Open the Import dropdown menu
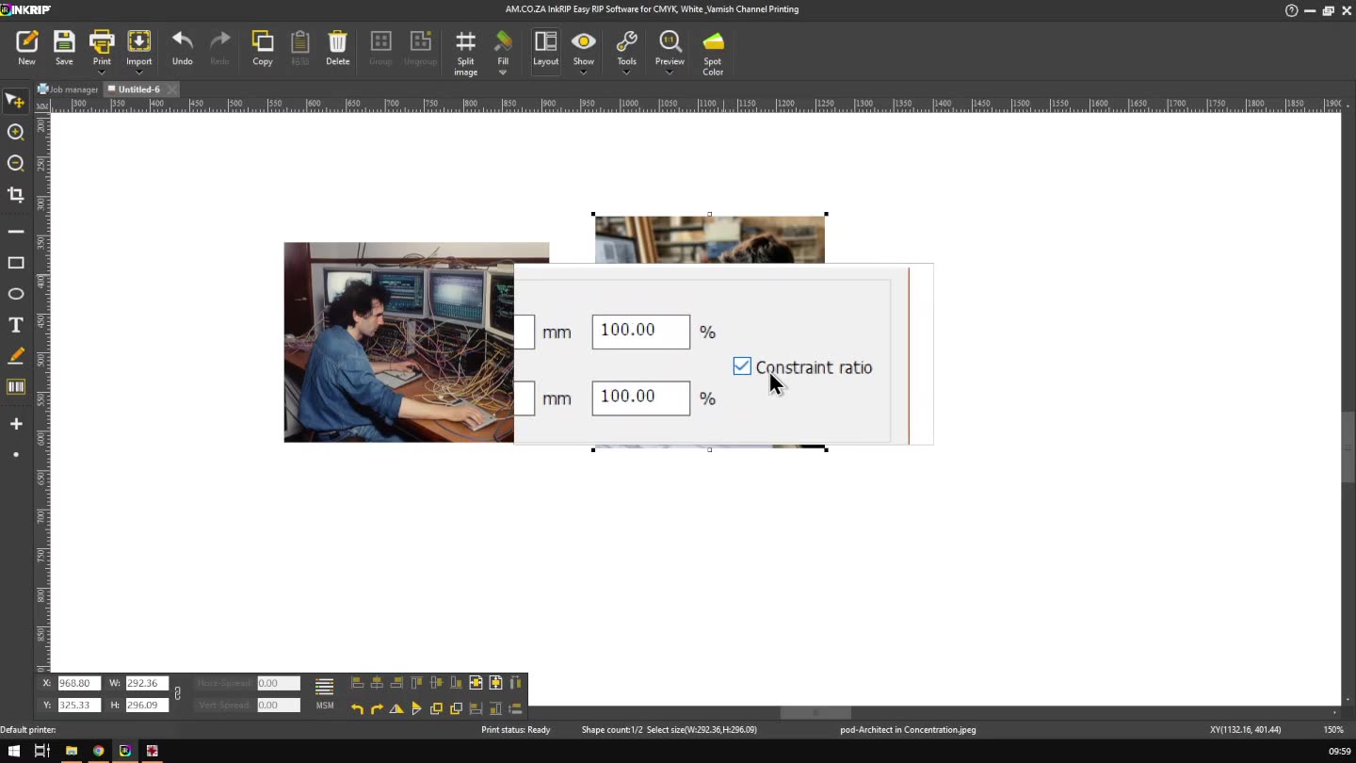Viewport: 1356px width, 763px height. coord(139,73)
